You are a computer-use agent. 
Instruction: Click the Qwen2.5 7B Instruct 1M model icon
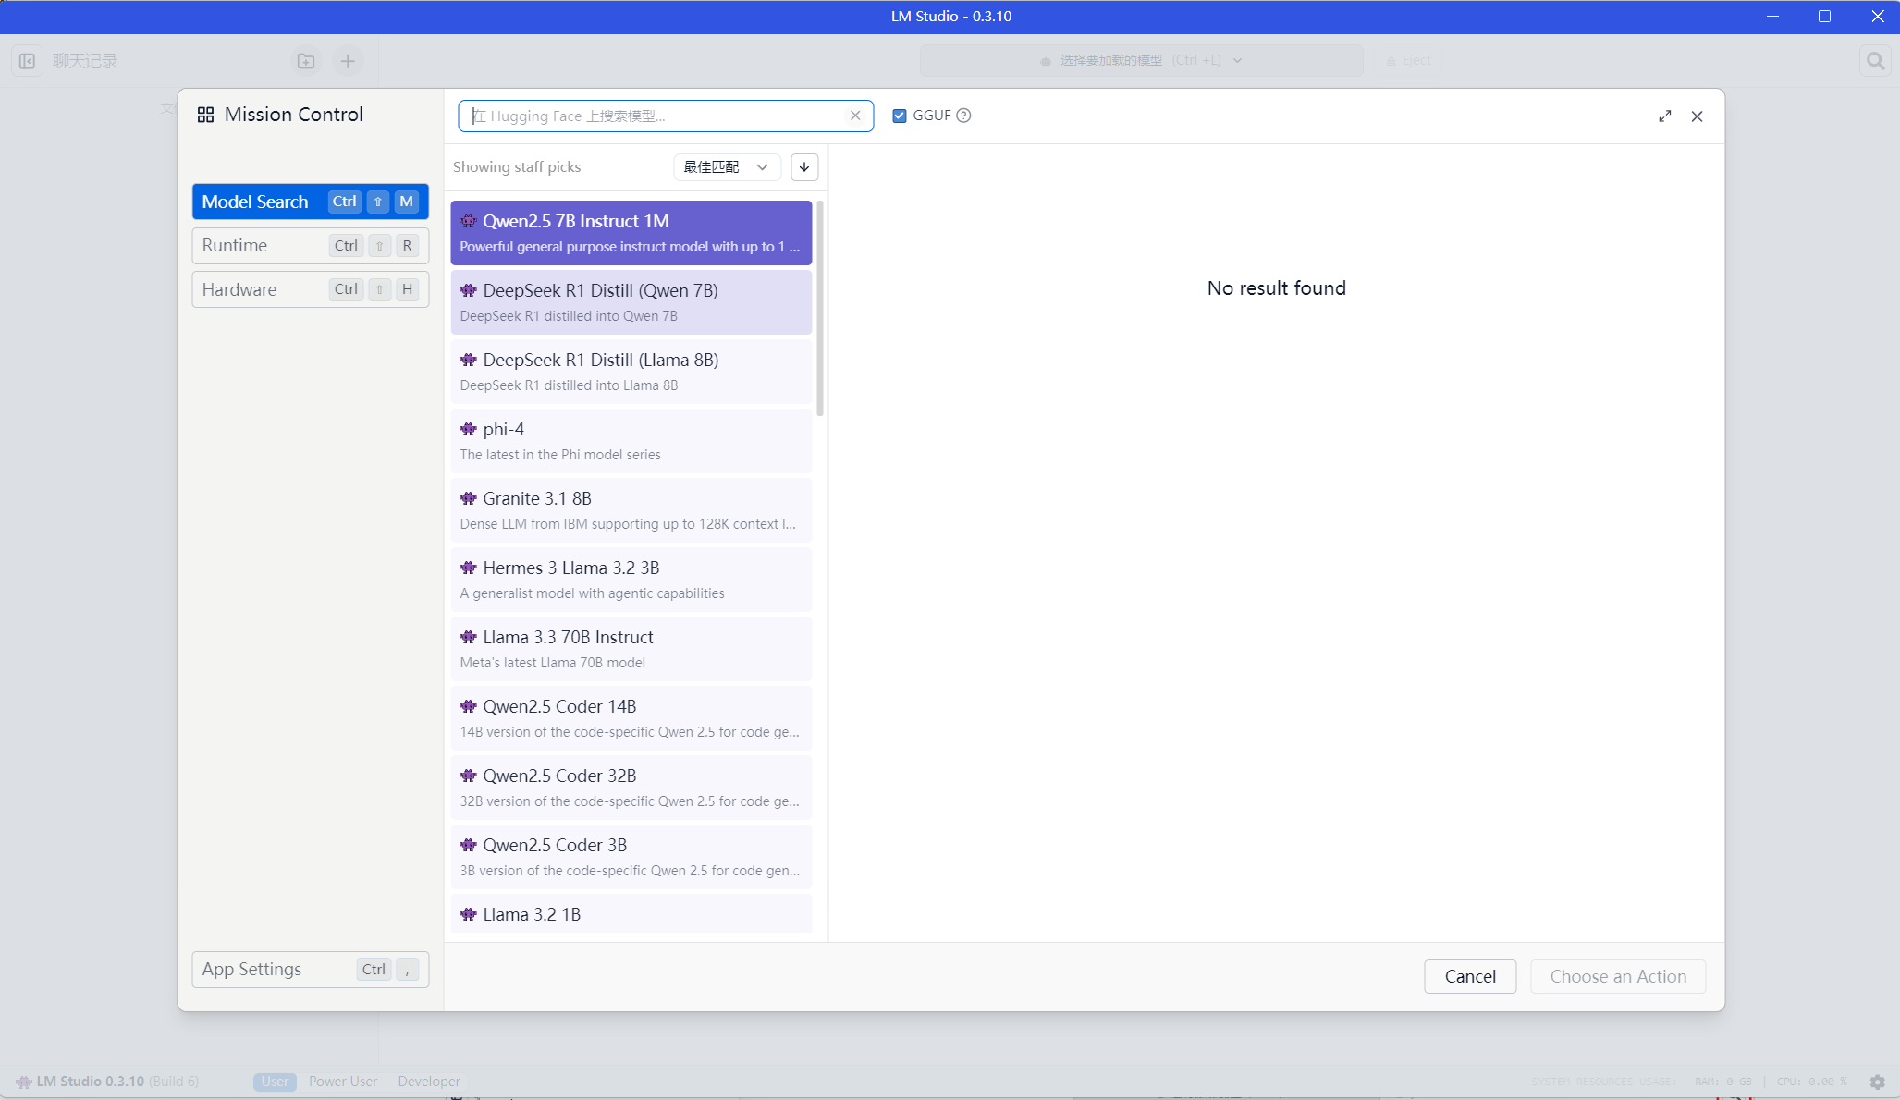coord(469,221)
